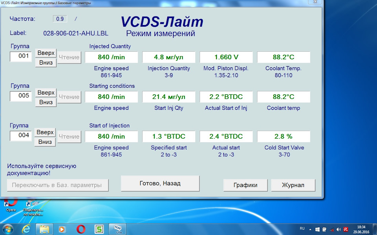Open the volume speaker tray icon
The image size is (377, 235).
[x=339, y=230]
